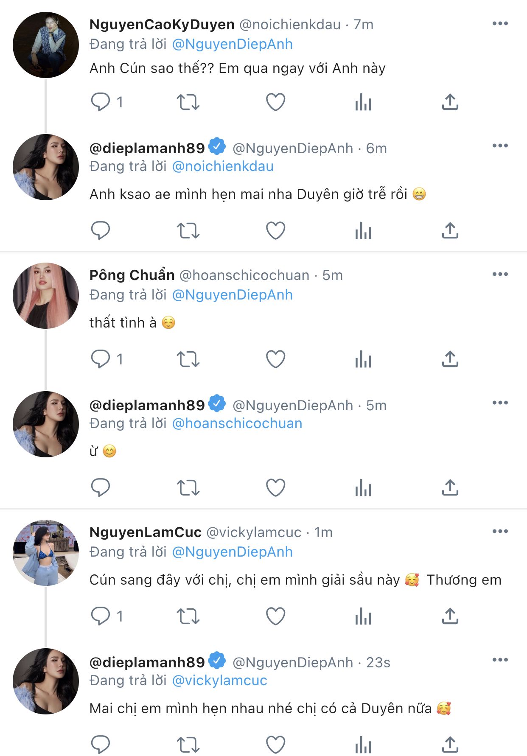Screen dimensions: 527x756
Task: Open the @noichienkdau mention link
Action: [222, 166]
